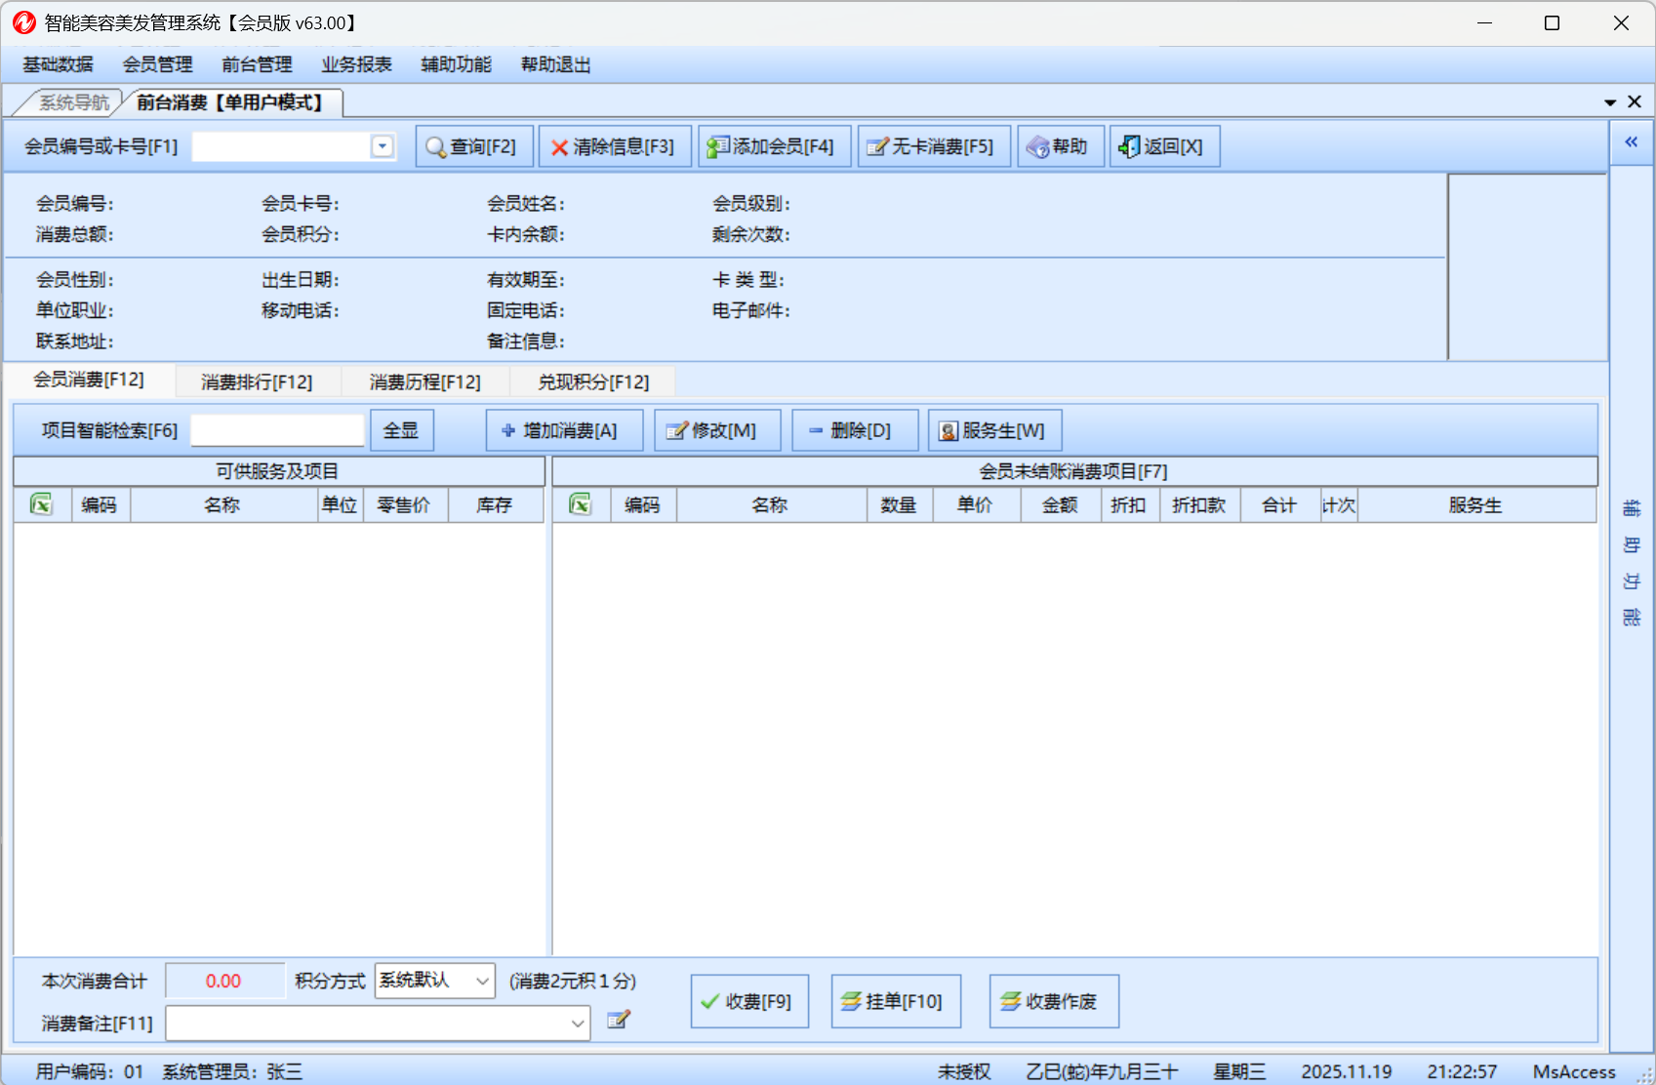Open the 帮助 help button in toolbar
The image size is (1656, 1085).
(x=1060, y=146)
